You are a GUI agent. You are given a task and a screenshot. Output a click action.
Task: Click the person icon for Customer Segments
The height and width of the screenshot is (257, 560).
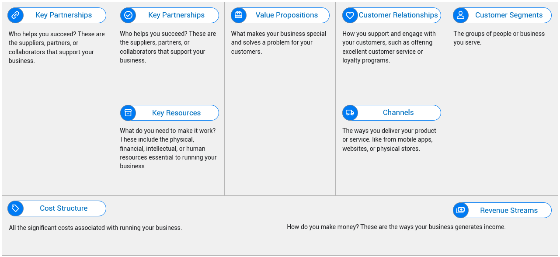pyautogui.click(x=461, y=15)
